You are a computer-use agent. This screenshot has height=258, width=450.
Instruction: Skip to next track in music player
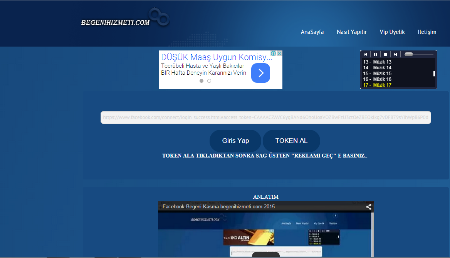click(395, 54)
